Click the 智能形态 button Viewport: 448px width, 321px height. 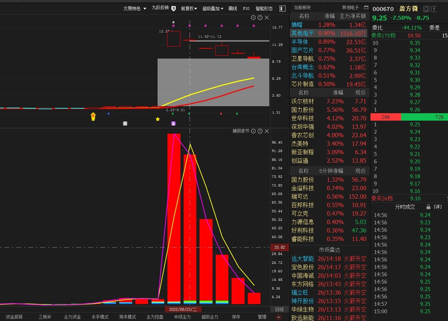[264, 8]
